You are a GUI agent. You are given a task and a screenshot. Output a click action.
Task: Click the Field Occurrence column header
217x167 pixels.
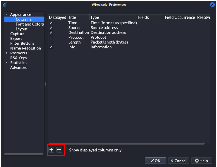pyautogui.click(x=180, y=17)
